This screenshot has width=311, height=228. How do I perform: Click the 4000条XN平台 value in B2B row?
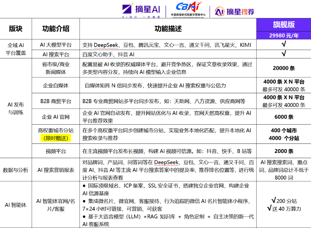(x=284, y=101)
